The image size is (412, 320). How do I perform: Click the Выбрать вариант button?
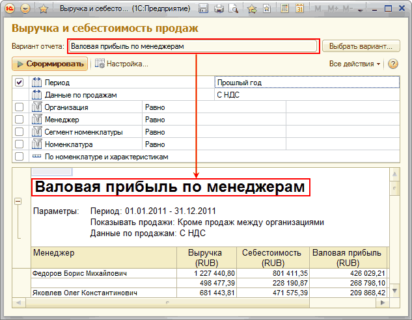point(361,46)
